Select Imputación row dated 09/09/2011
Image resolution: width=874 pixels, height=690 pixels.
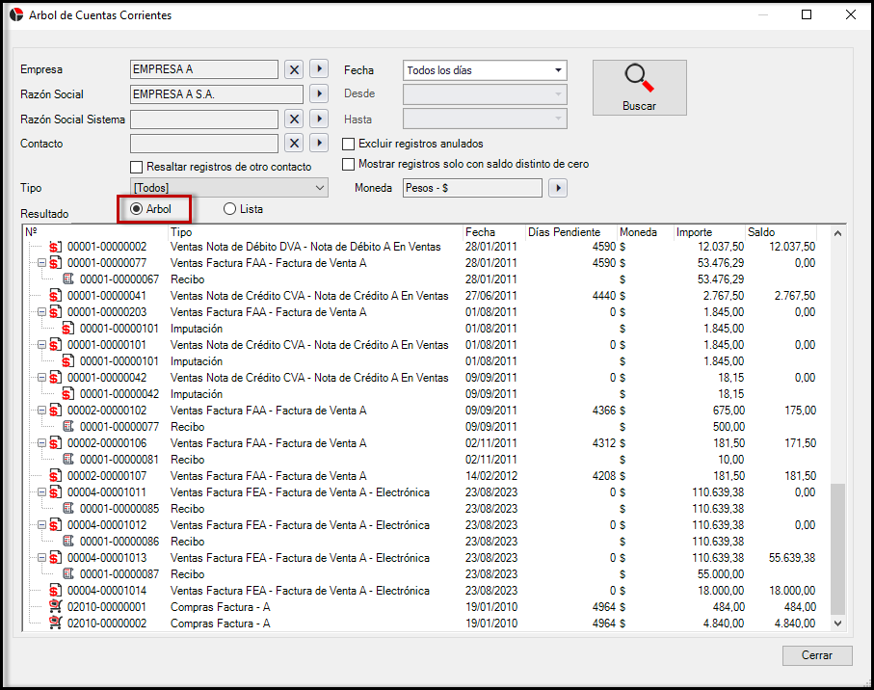pos(422,394)
